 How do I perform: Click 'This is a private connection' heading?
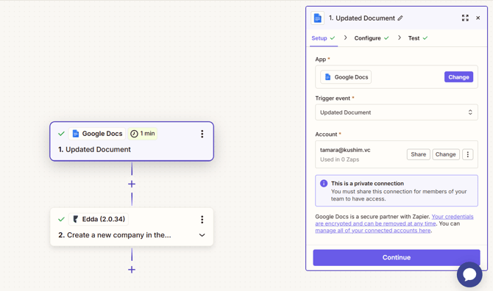367,183
